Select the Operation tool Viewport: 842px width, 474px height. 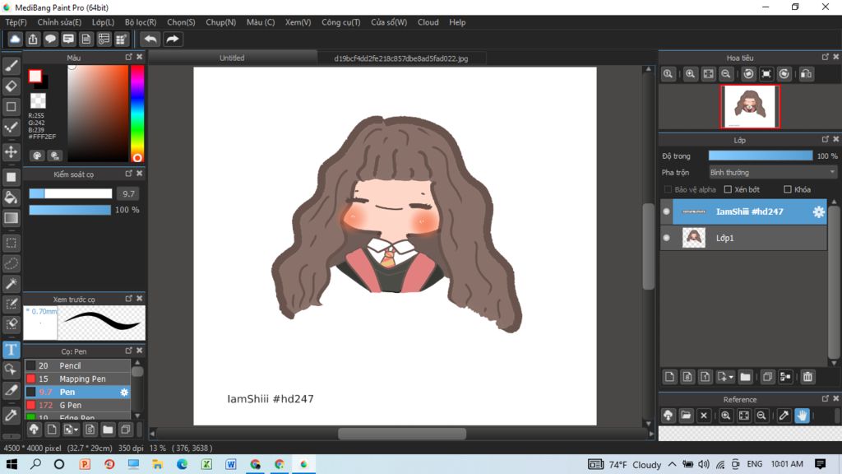click(x=12, y=369)
